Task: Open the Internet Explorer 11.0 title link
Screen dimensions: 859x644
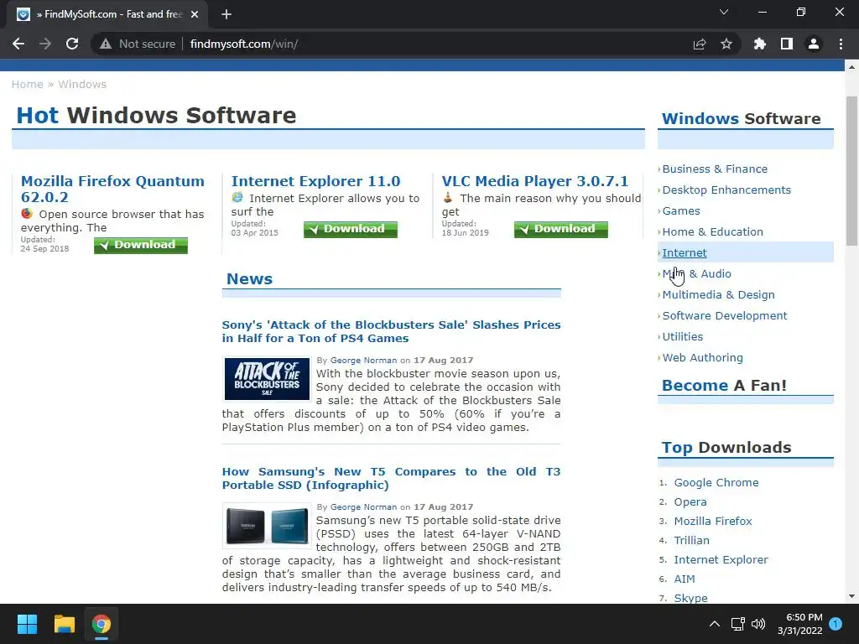Action: tap(315, 181)
